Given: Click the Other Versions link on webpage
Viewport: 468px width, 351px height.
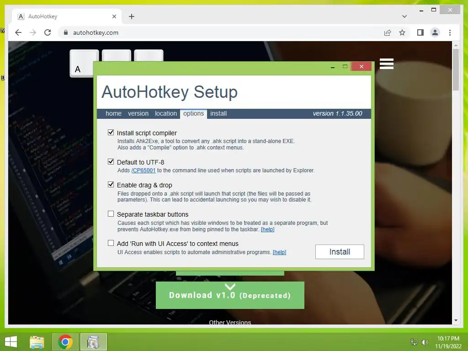Looking at the screenshot, I should (x=230, y=322).
